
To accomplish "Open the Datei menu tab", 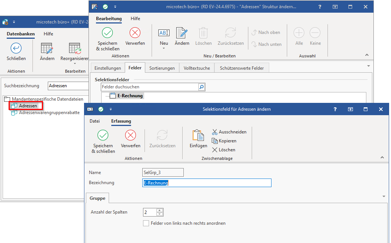I will pos(94,121).
